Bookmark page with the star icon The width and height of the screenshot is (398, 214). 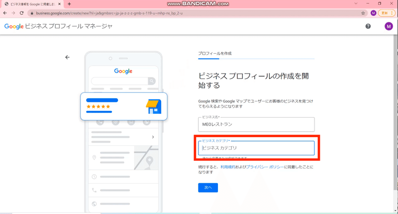pyautogui.click(x=363, y=13)
